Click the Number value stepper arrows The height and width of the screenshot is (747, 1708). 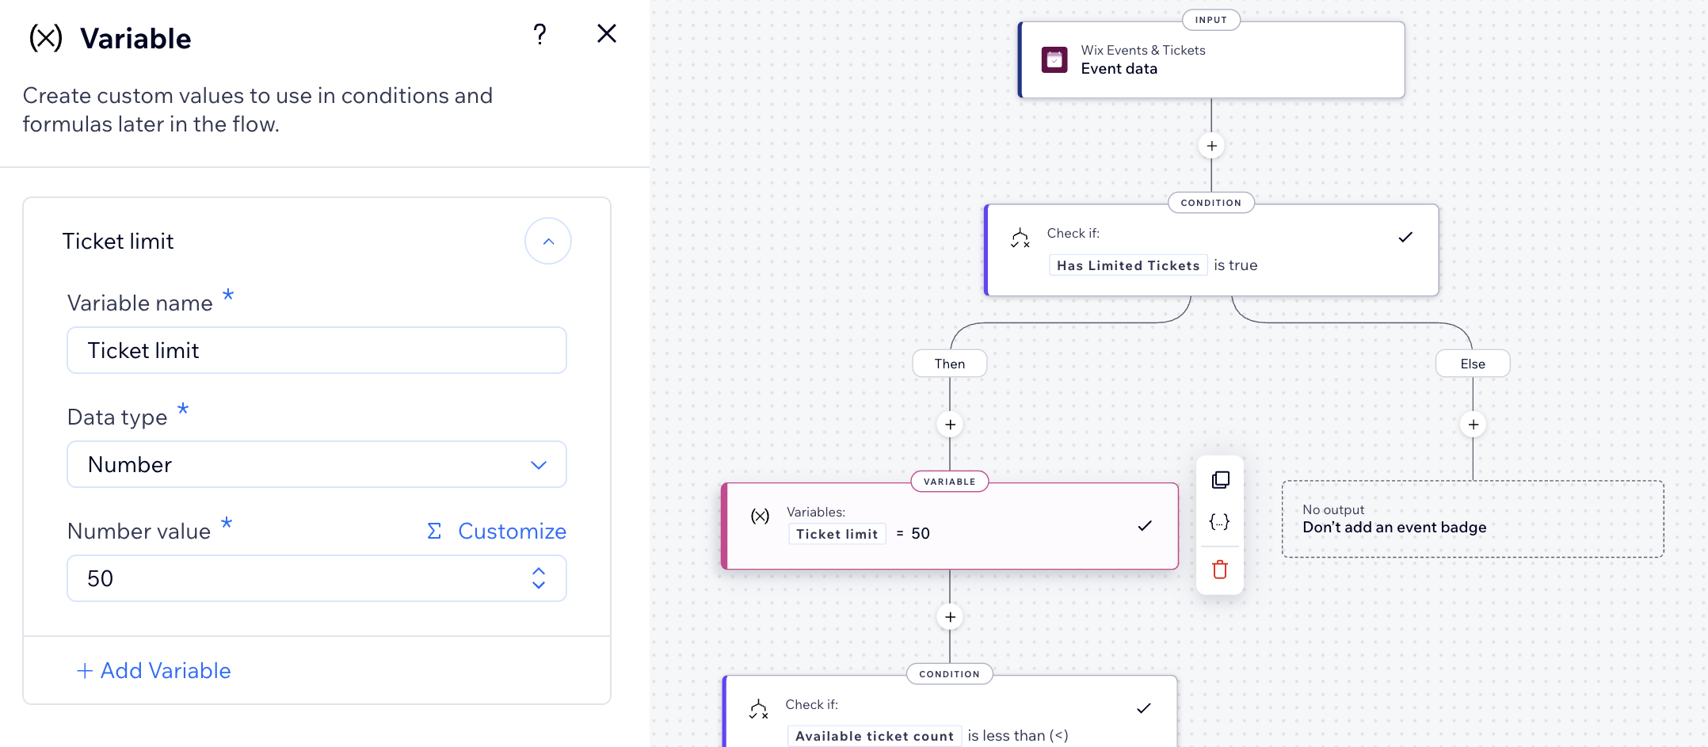pyautogui.click(x=539, y=578)
